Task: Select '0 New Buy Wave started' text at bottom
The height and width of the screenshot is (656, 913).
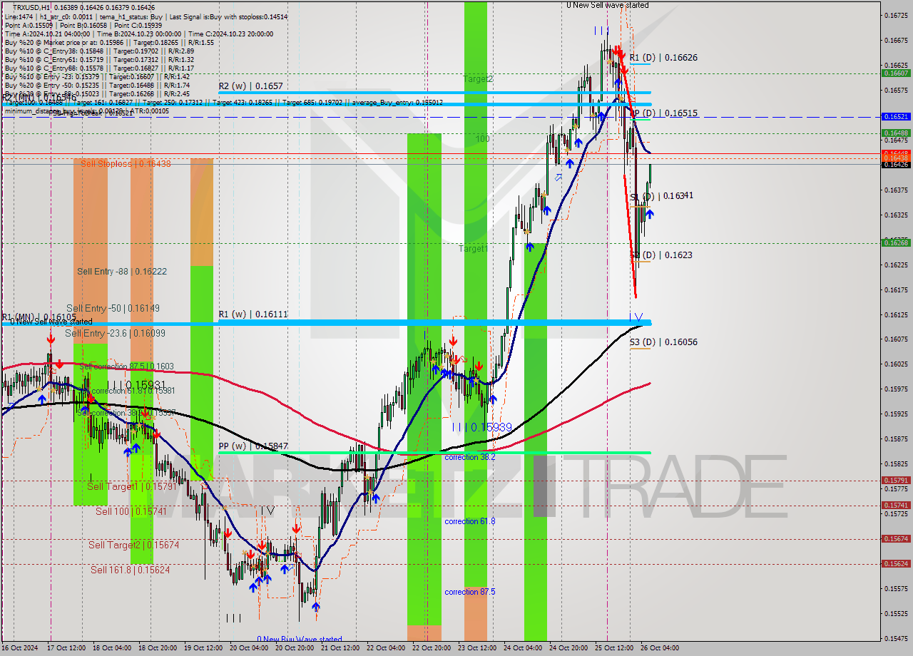Action: [300, 639]
